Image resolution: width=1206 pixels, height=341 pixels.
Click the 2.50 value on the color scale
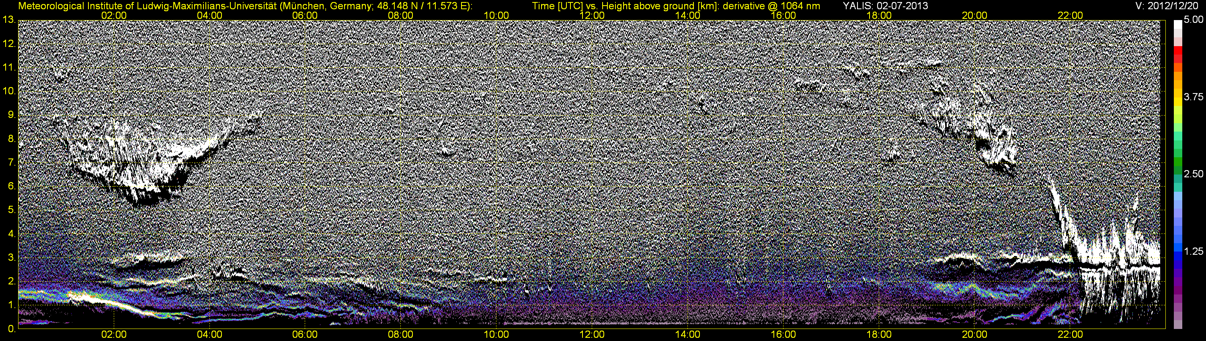1194,174
